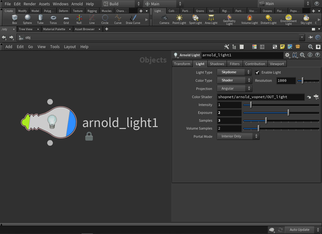Create a Point Light

click(x=179, y=19)
